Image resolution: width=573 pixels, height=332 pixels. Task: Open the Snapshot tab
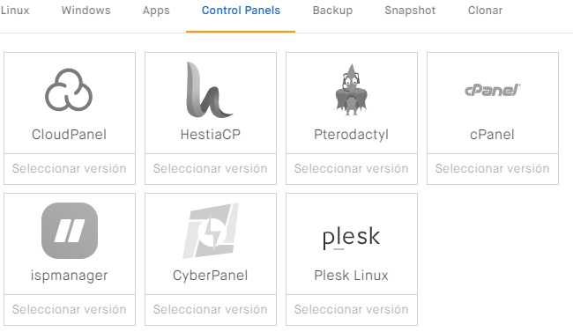pyautogui.click(x=410, y=11)
